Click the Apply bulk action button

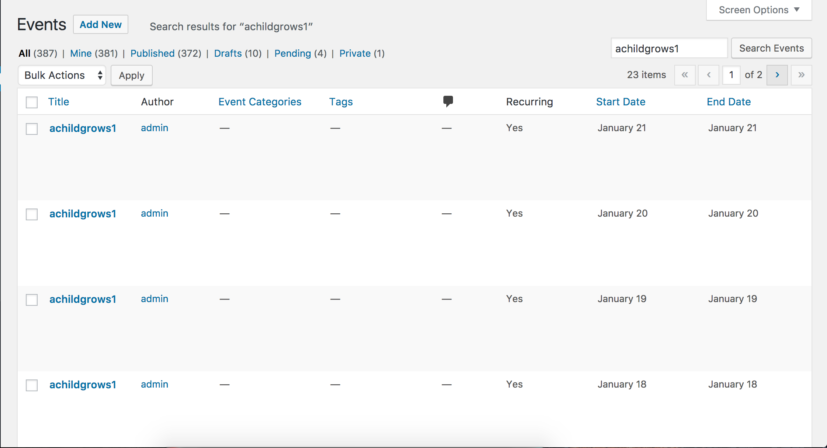pos(131,76)
